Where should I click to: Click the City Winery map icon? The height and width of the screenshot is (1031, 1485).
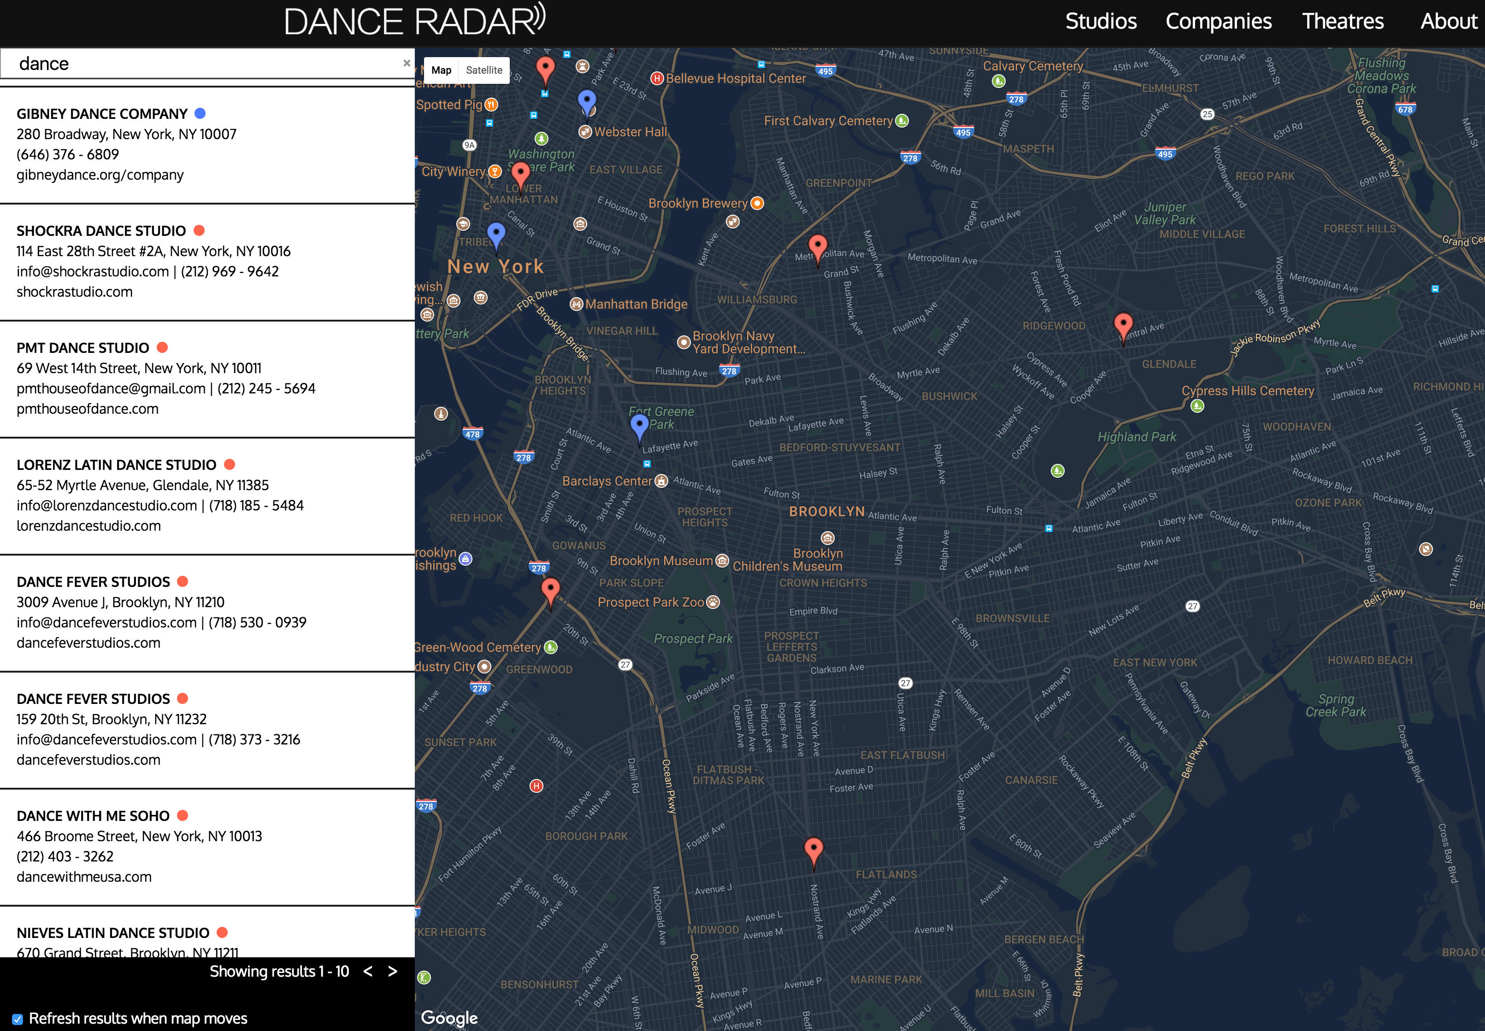[495, 171]
